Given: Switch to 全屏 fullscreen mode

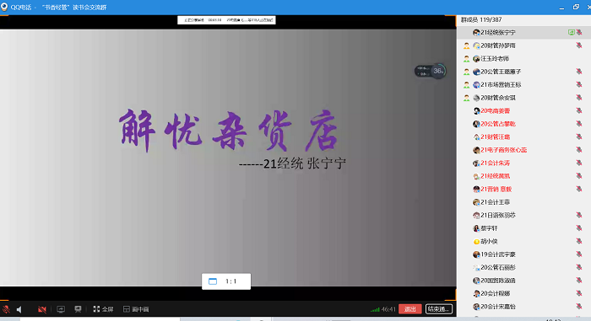Looking at the screenshot, I should click(103, 309).
